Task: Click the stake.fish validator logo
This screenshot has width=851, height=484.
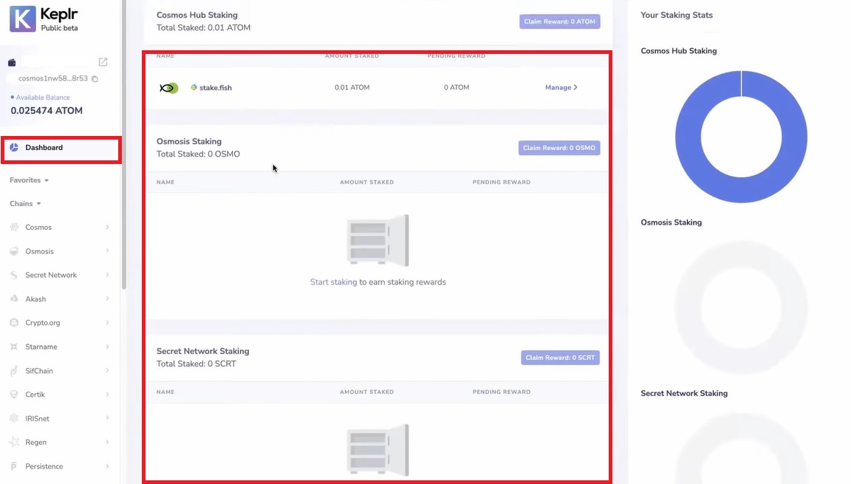Action: click(x=168, y=88)
